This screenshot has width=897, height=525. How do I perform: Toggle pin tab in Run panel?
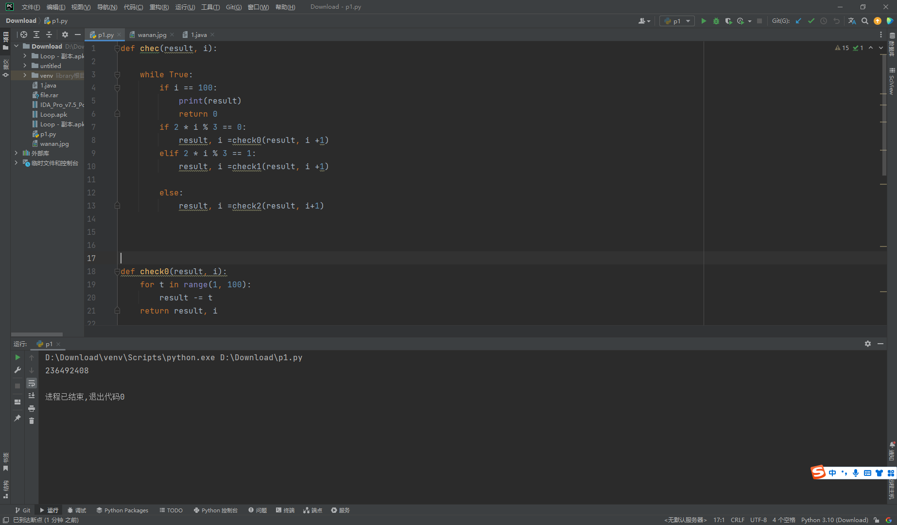point(17,418)
